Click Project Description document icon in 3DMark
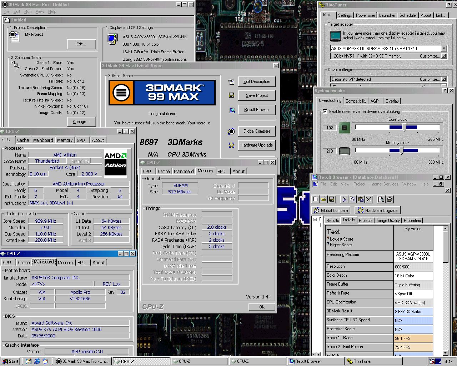The width and height of the screenshot is (457, 366). tap(14, 36)
